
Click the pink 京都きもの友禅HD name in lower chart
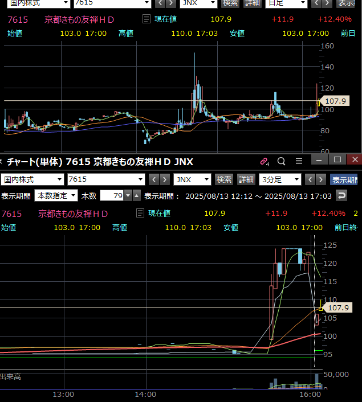[73, 214]
